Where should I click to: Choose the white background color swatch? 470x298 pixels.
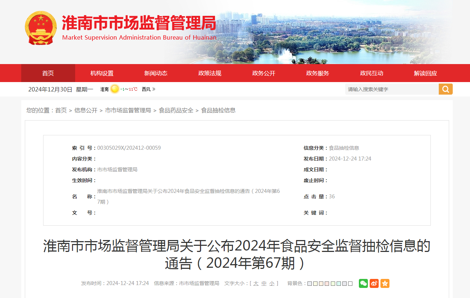[x=350, y=284]
